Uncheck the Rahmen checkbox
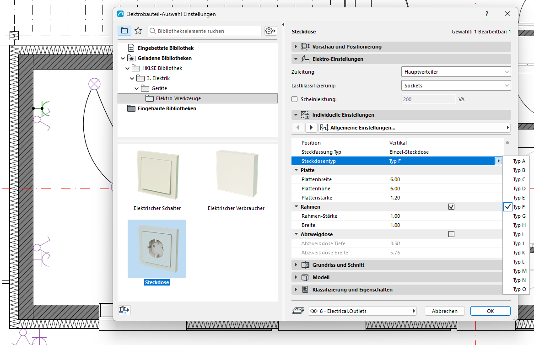Image resolution: width=534 pixels, height=345 pixels. tap(451, 207)
